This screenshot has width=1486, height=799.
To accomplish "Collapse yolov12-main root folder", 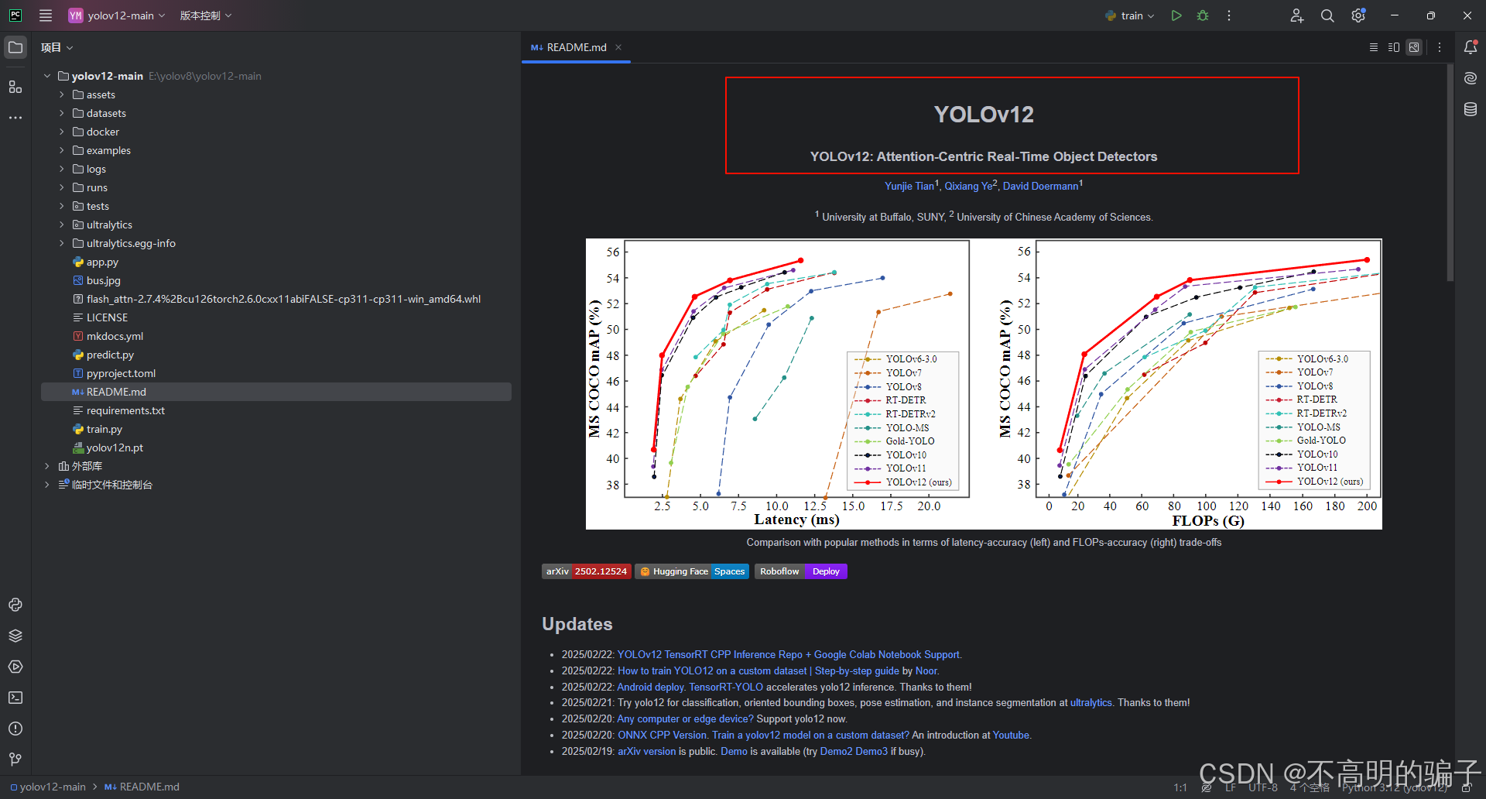I will click(x=47, y=76).
